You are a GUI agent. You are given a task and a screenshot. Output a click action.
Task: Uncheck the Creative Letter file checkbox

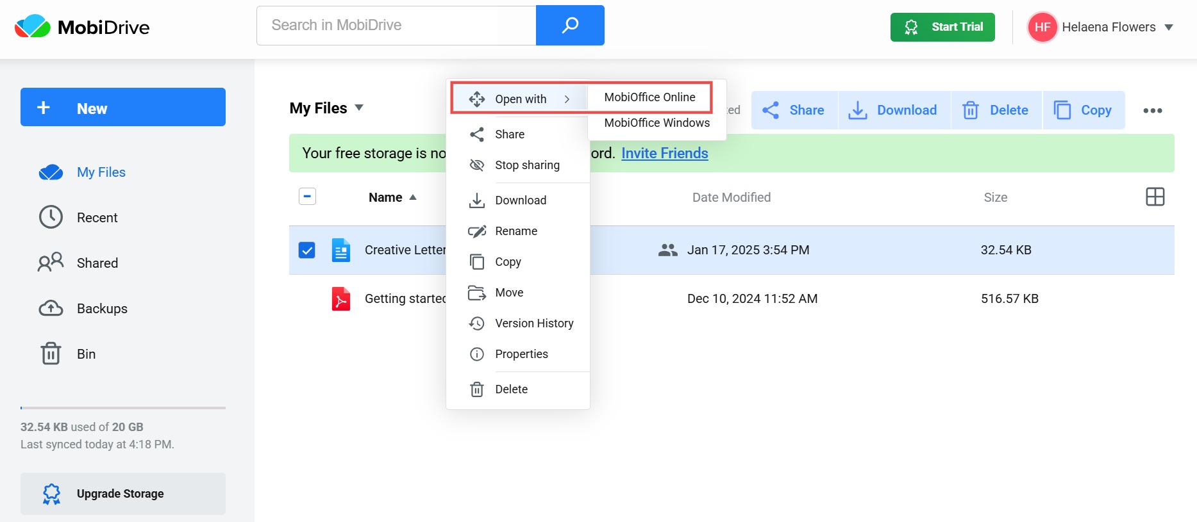(x=307, y=250)
